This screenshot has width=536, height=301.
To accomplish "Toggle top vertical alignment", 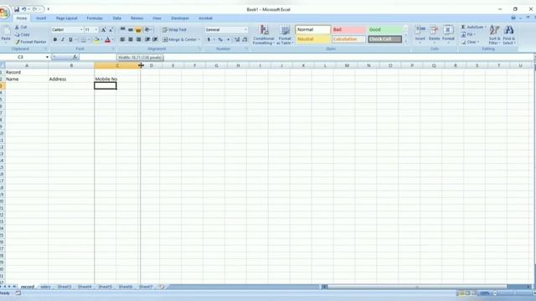I will 123,30.
